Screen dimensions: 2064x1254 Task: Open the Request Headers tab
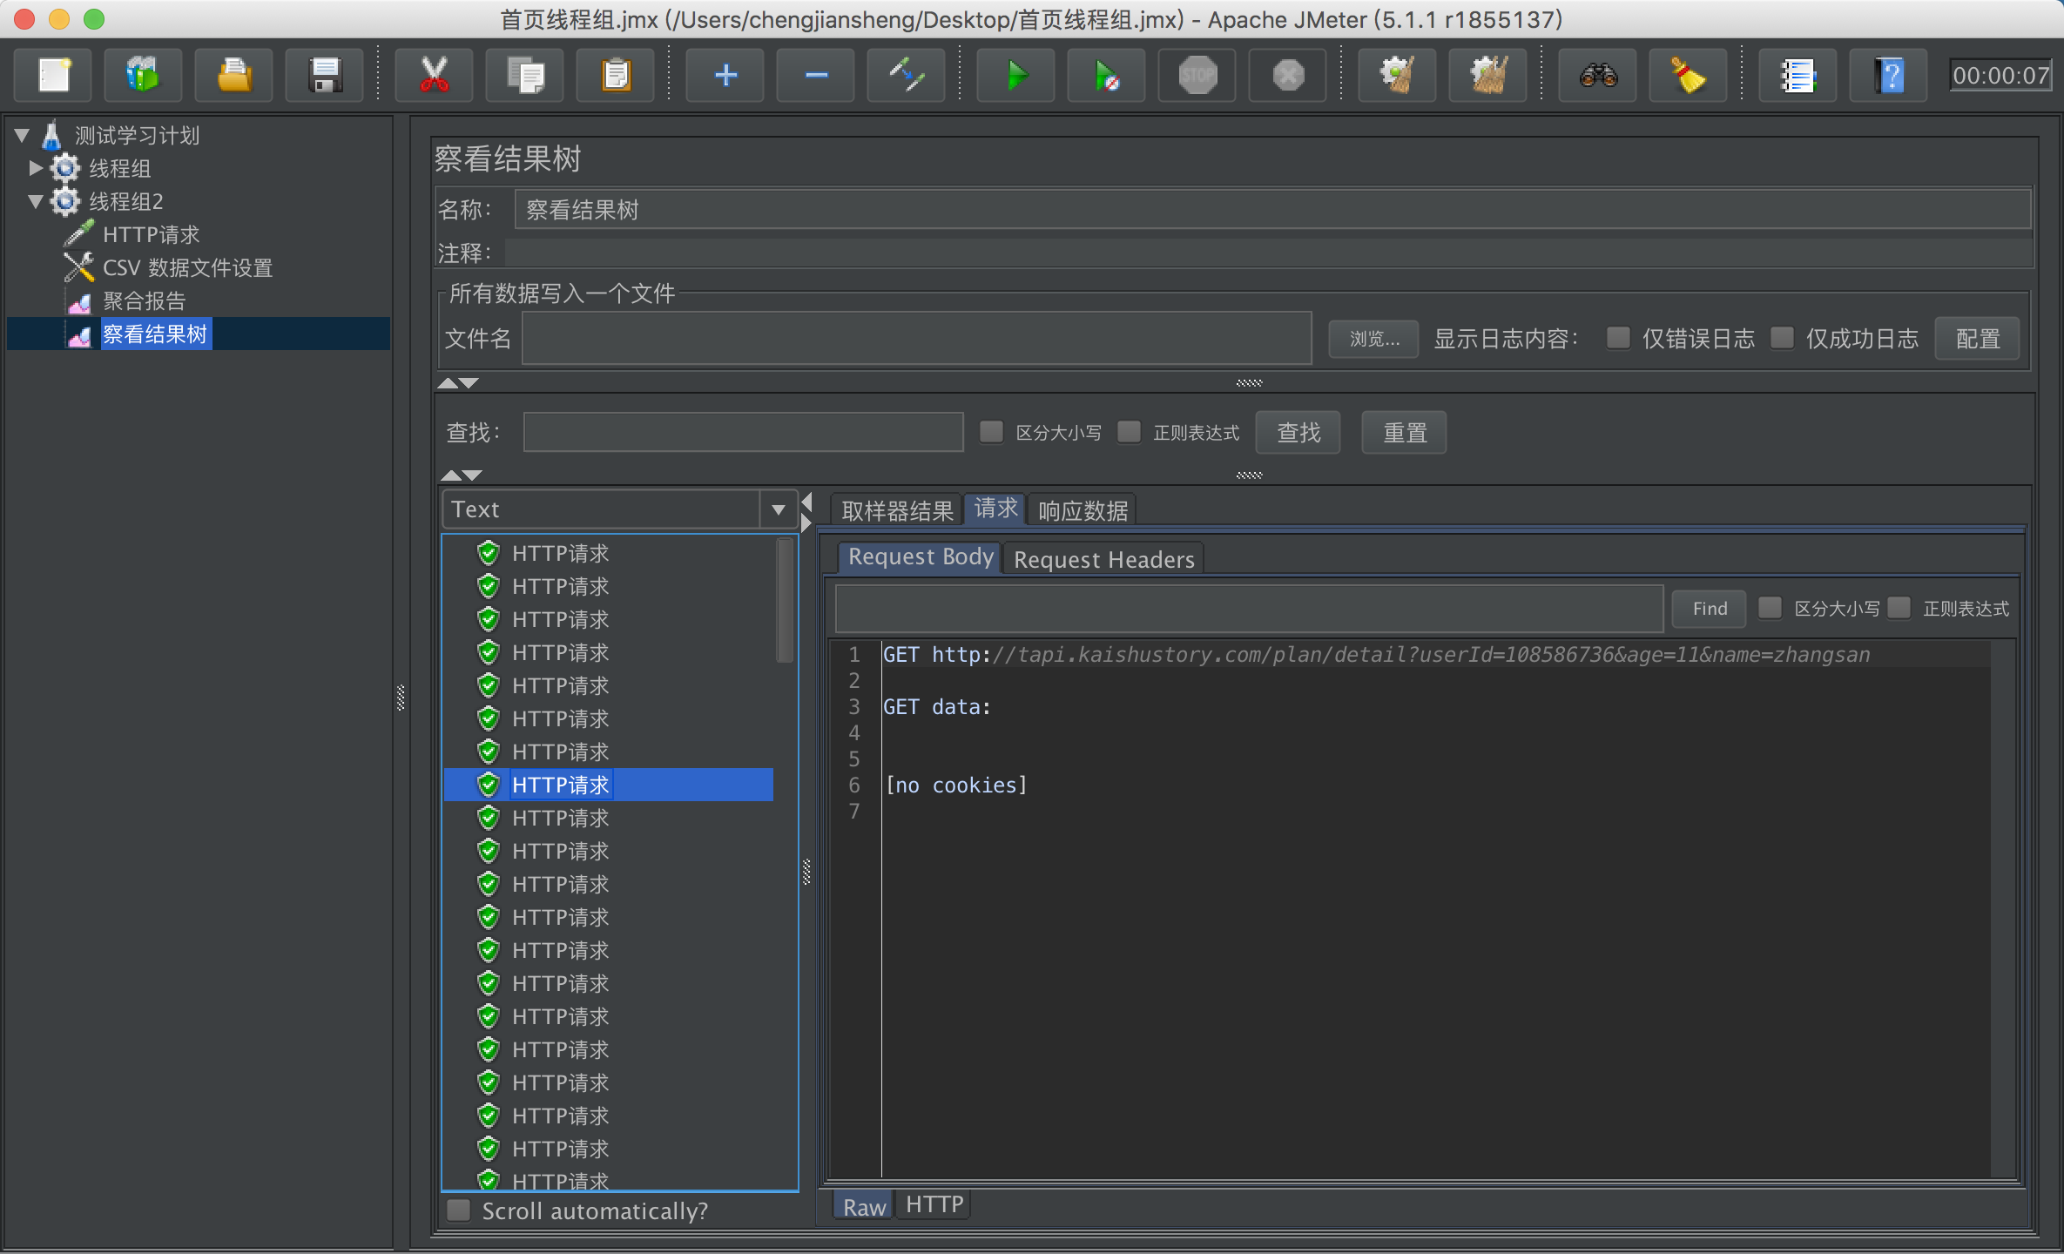1103,559
